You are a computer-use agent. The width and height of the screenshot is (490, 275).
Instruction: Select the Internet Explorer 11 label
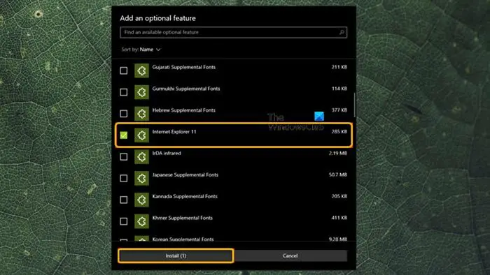click(x=174, y=131)
